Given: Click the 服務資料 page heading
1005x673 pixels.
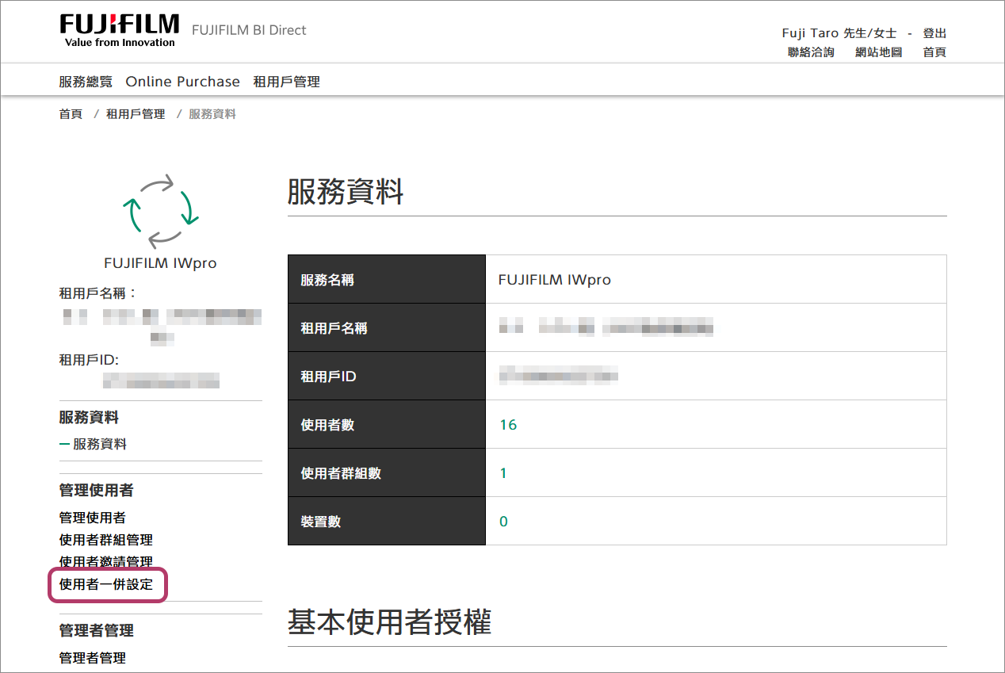Looking at the screenshot, I should click(346, 192).
